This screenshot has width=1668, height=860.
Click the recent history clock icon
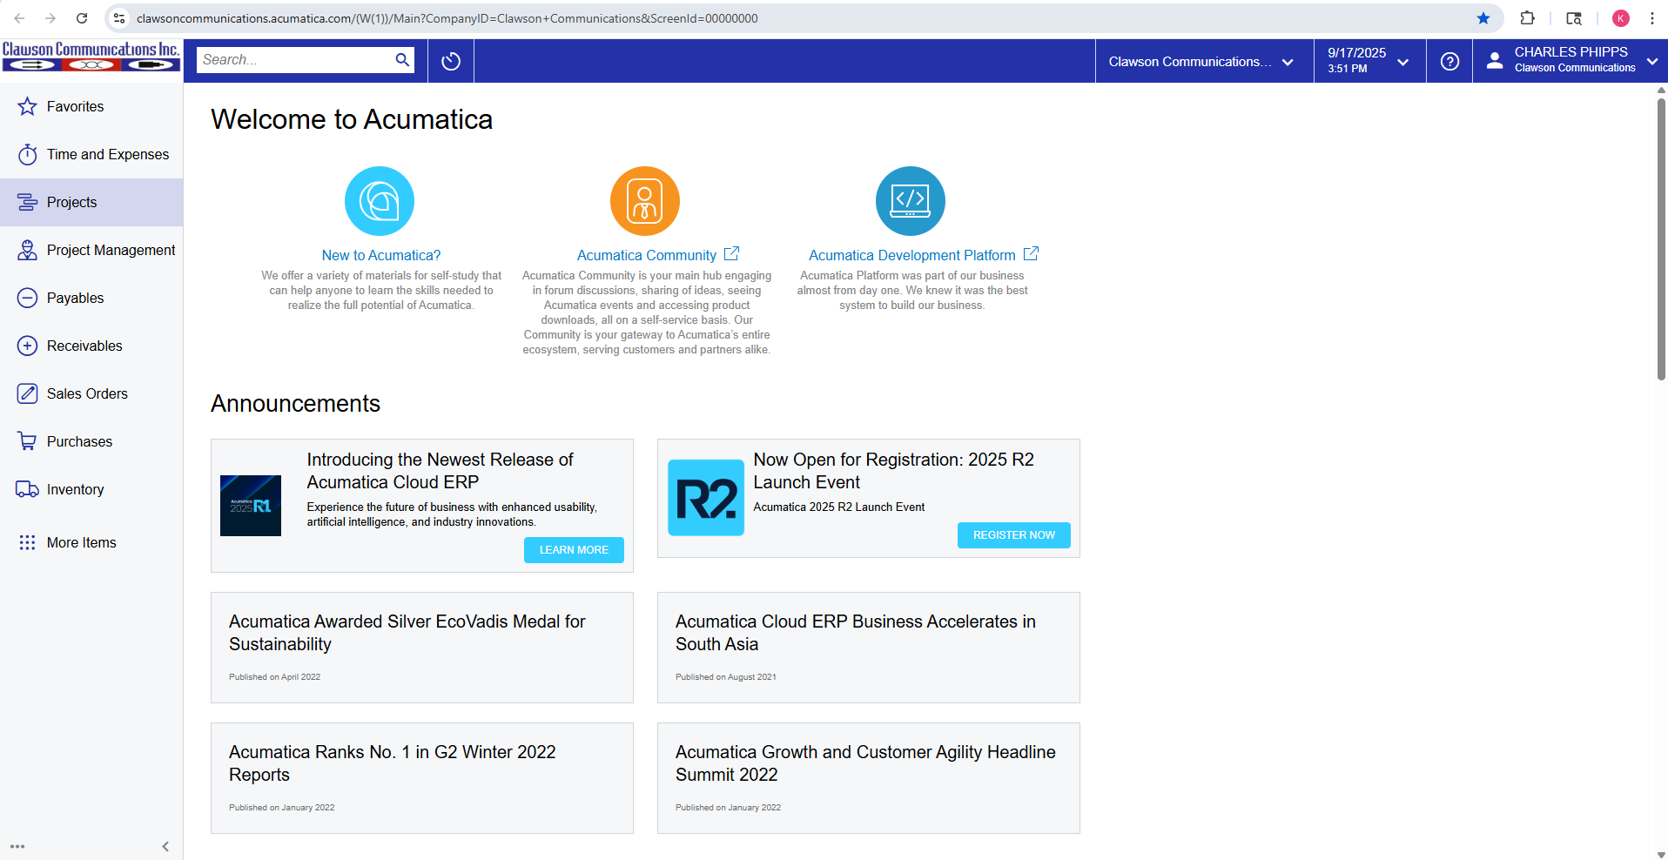click(451, 61)
